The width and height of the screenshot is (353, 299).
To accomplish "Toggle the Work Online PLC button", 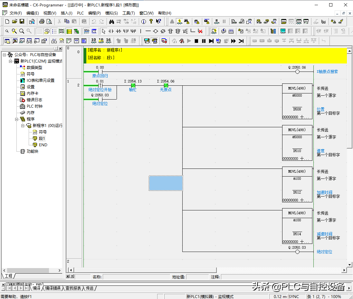I will [x=179, y=22].
